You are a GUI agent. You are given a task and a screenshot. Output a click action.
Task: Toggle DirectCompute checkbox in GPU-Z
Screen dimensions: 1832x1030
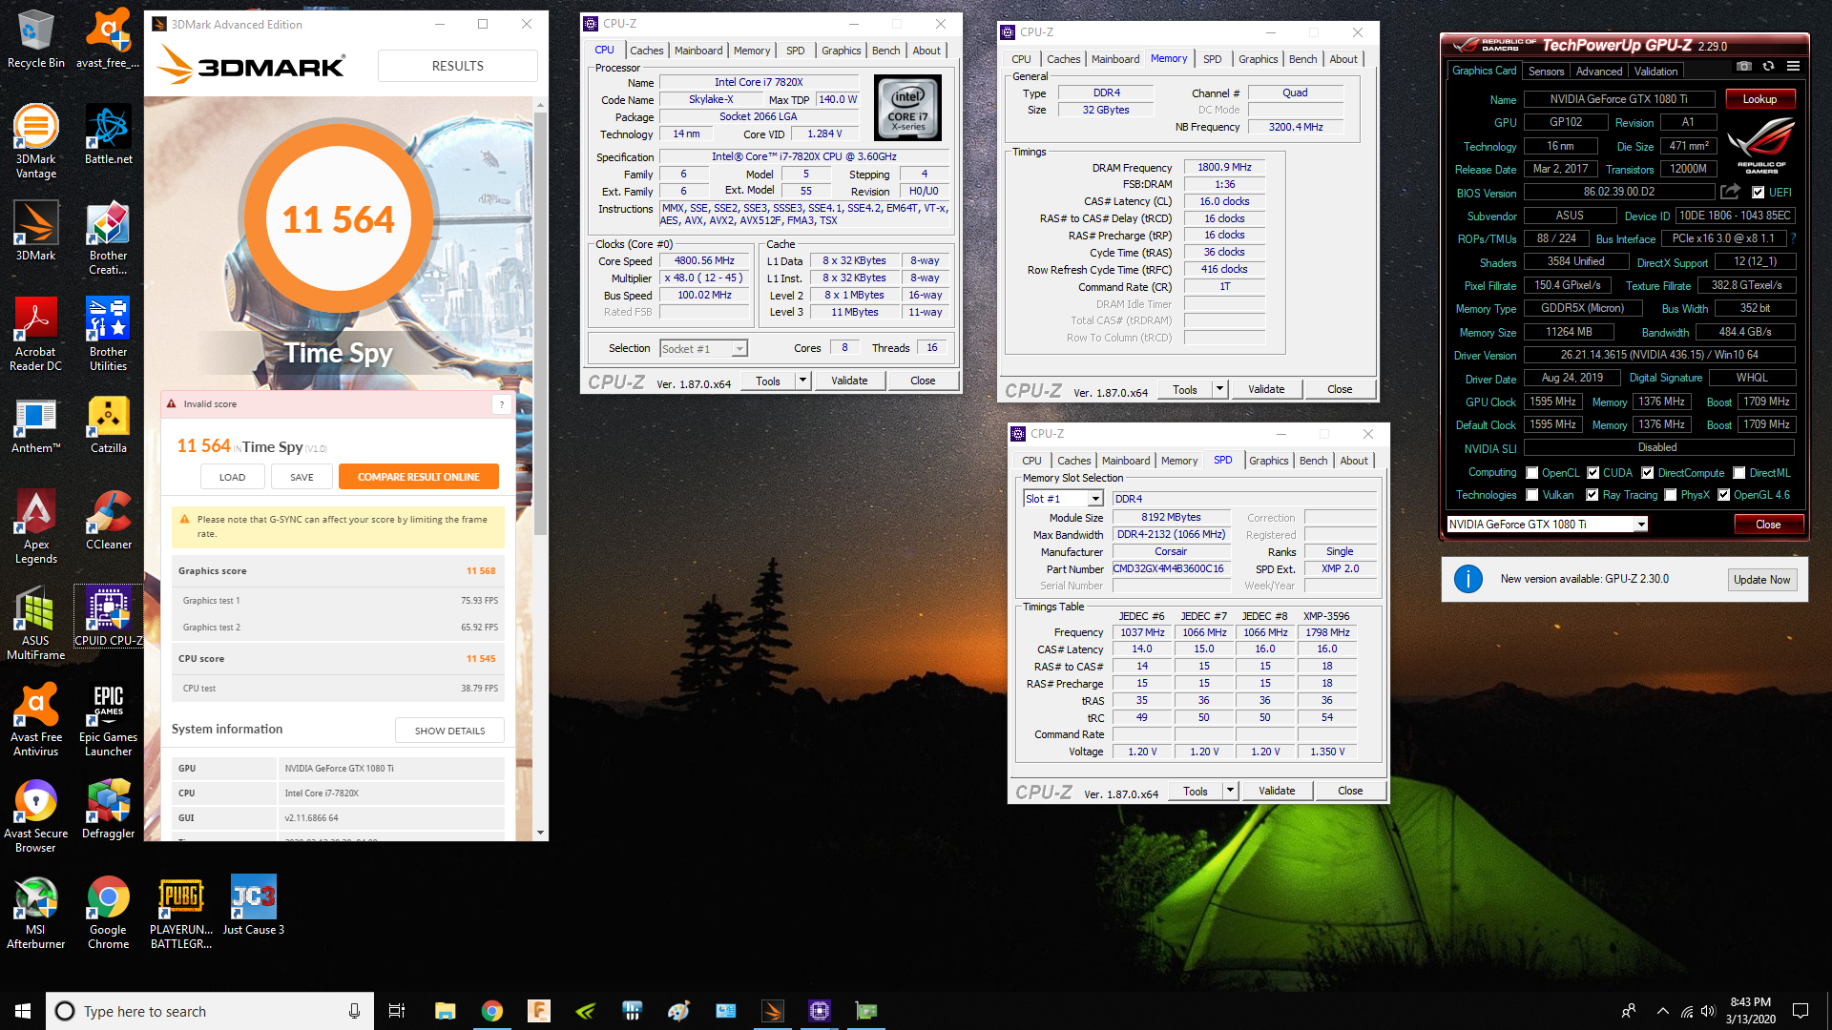point(1648,473)
